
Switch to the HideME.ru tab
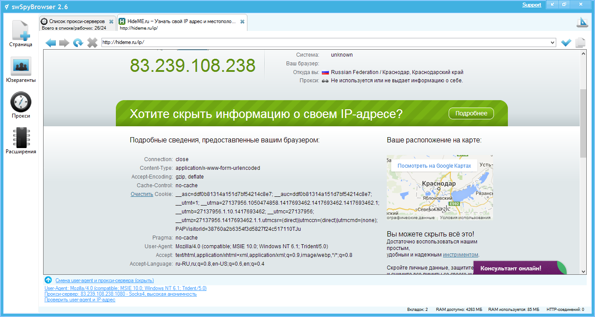pyautogui.click(x=182, y=24)
